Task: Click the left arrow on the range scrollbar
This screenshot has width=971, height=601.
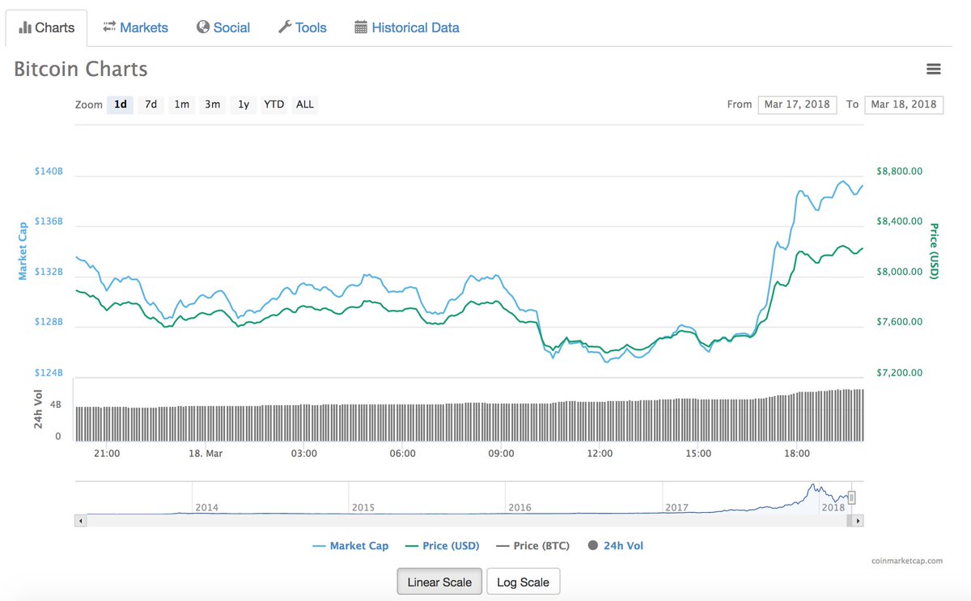Action: pyautogui.click(x=80, y=520)
